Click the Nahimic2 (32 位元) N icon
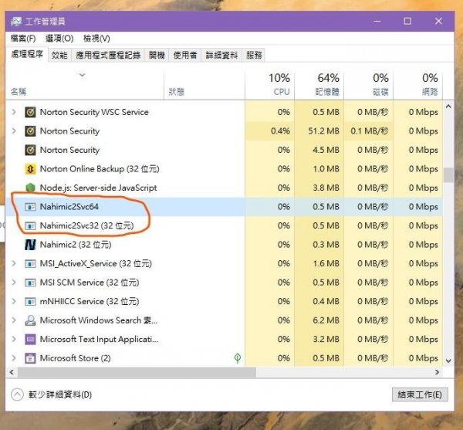463x430 pixels. 30,245
